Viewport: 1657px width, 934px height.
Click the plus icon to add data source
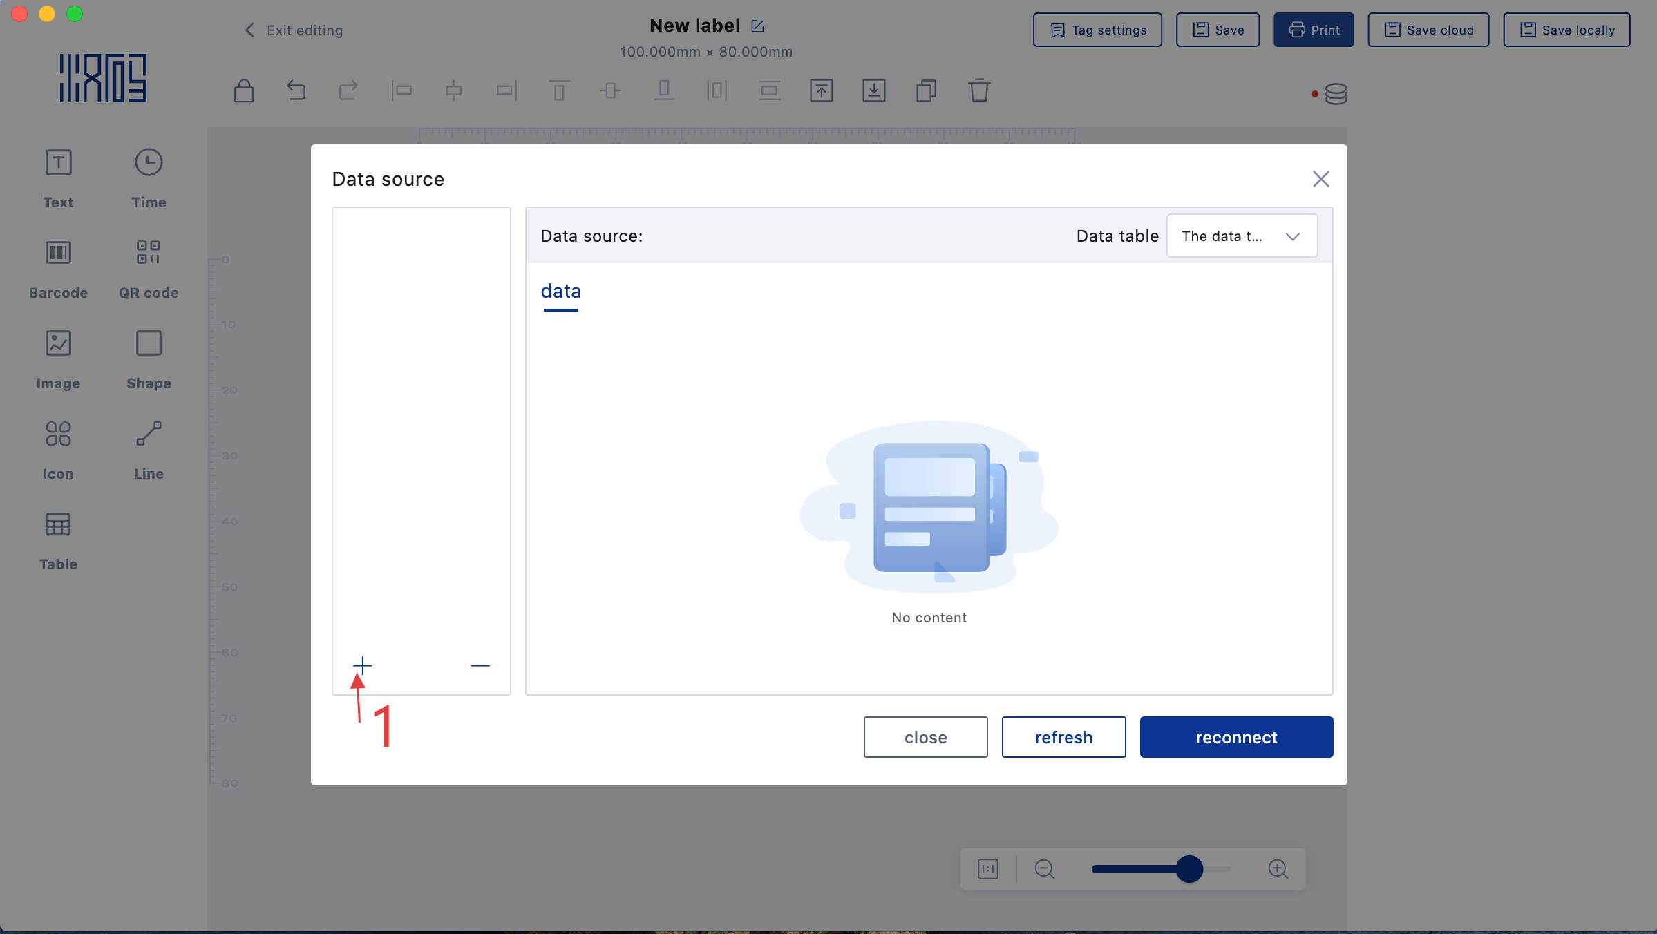362,665
